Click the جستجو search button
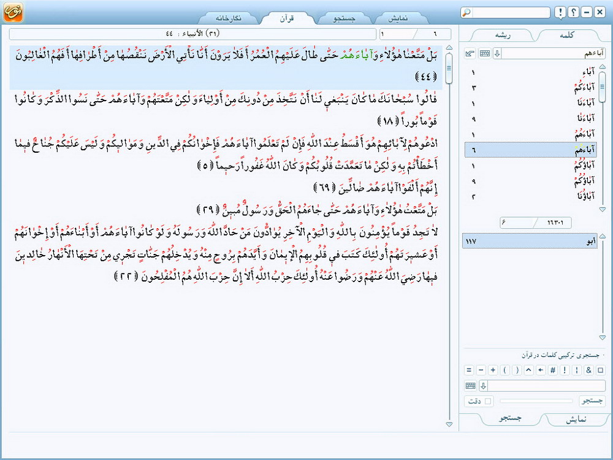 [x=592, y=401]
